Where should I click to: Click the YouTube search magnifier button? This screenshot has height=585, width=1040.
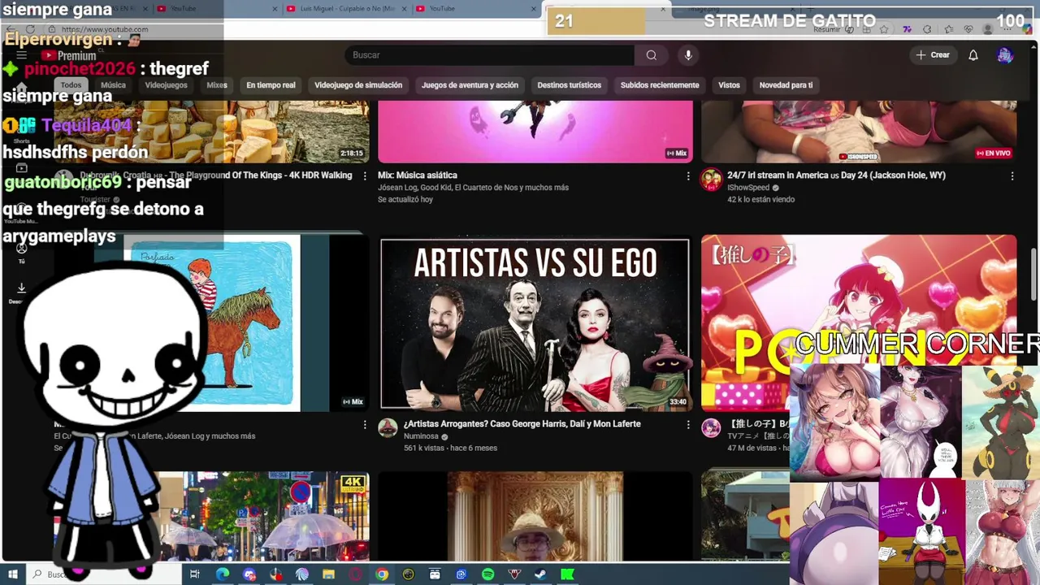[651, 55]
